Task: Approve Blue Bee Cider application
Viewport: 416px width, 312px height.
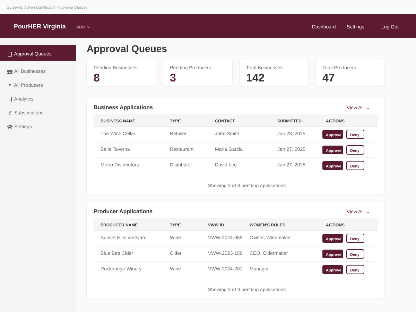Action: (333, 254)
